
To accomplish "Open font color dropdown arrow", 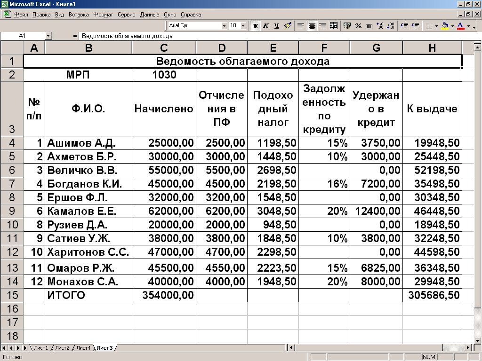I will [468, 26].
